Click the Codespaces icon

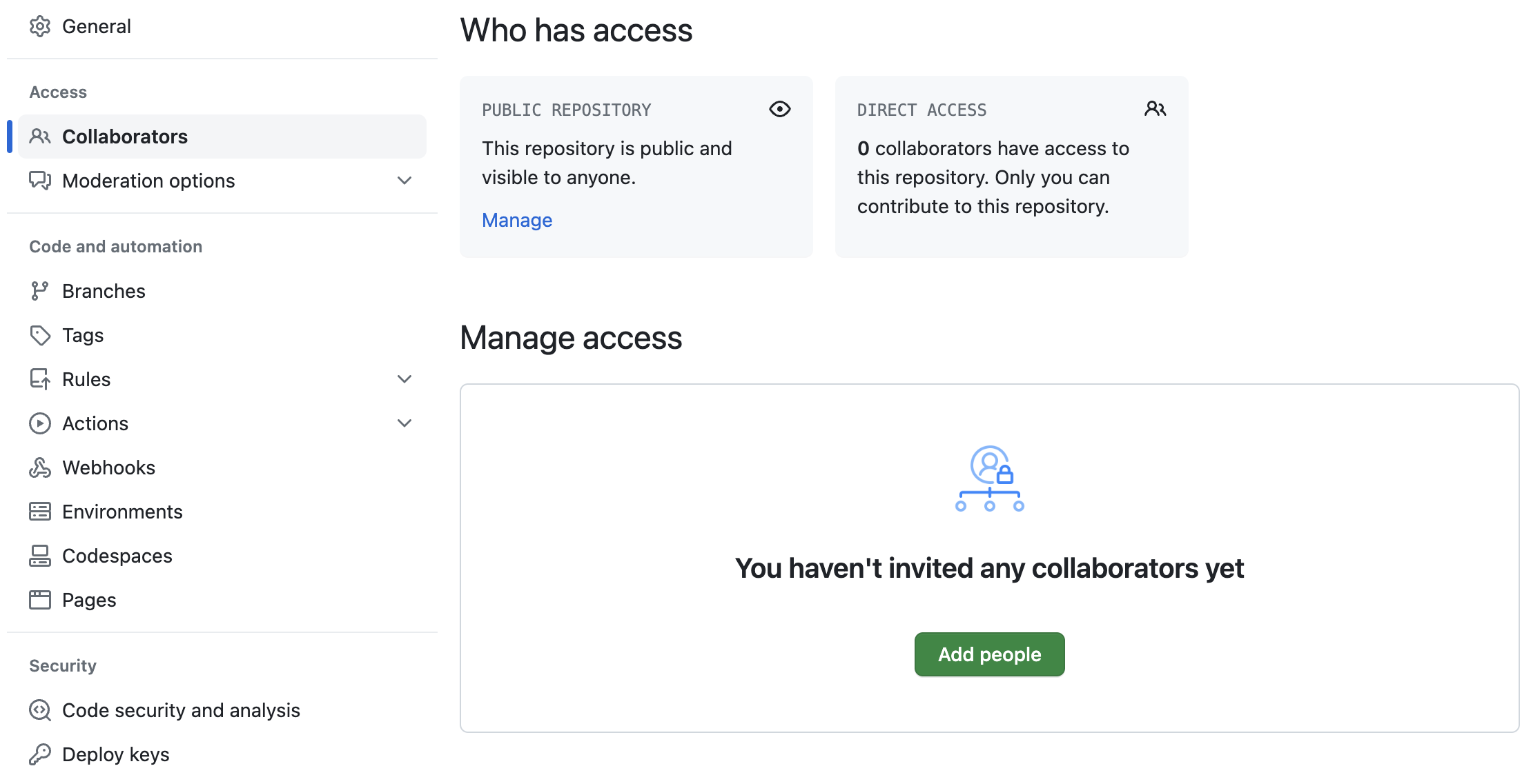40,556
